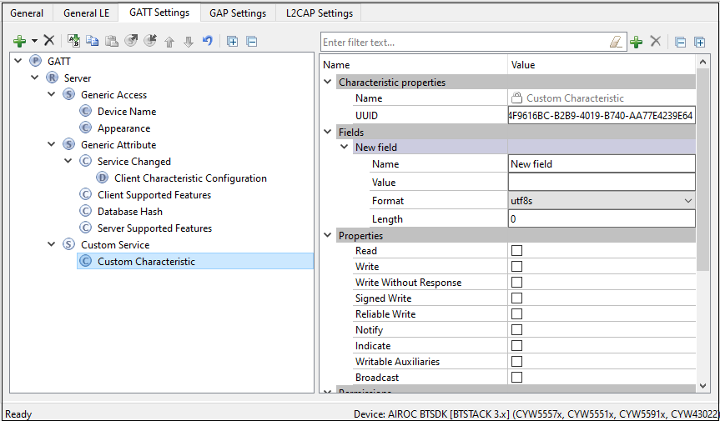Screen dimensions: 720x421
Task: Click green plus icon beside the filter box
Action: [x=636, y=42]
